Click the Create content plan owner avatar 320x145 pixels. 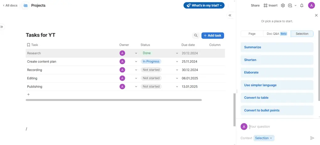coord(122,61)
